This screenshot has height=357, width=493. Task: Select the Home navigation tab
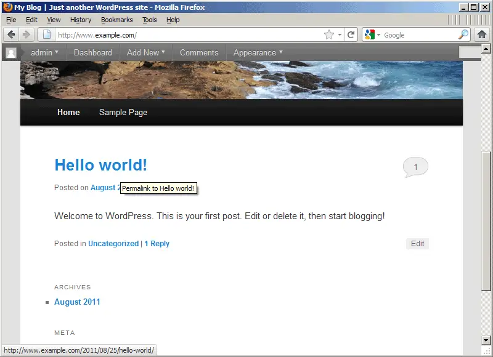[68, 112]
